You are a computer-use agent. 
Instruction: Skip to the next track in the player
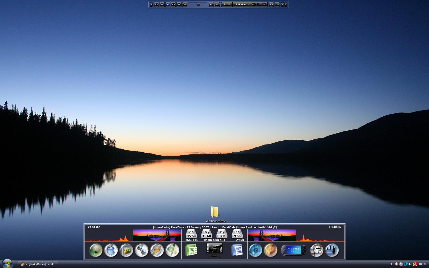click(179, 5)
